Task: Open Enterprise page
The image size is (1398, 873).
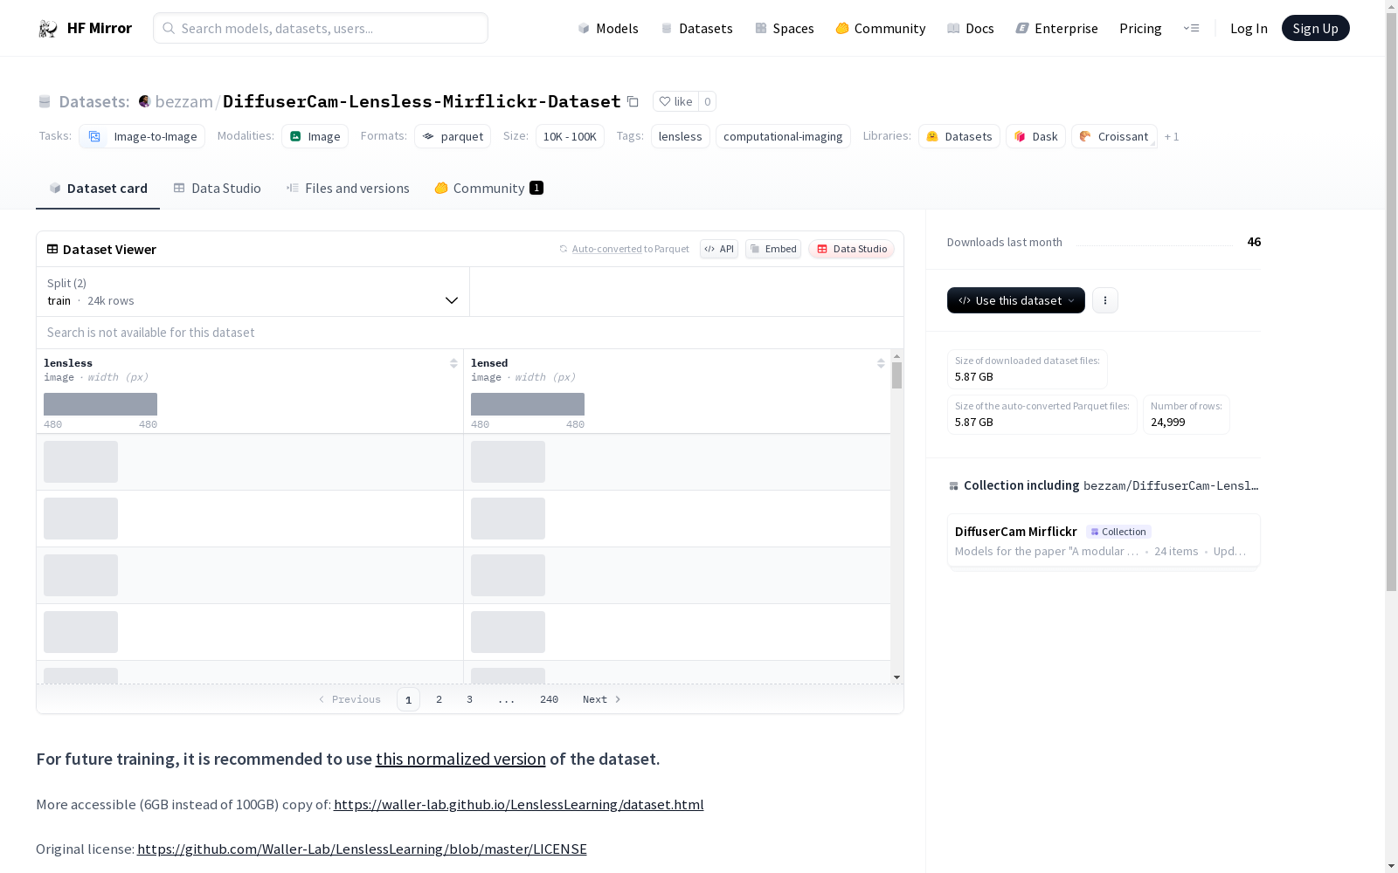Action: [x=1057, y=28]
